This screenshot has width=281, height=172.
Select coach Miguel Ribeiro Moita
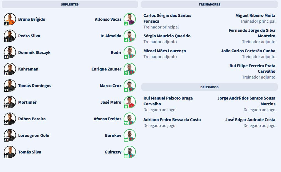coord(255,15)
